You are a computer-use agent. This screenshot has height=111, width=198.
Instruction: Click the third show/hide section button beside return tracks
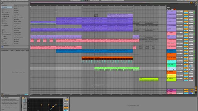pyautogui.click(x=196, y=91)
